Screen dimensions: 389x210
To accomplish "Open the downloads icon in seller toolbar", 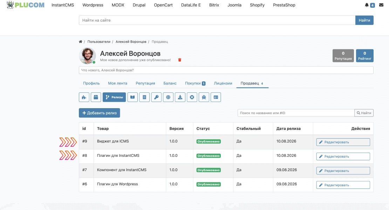I will click(x=180, y=97).
